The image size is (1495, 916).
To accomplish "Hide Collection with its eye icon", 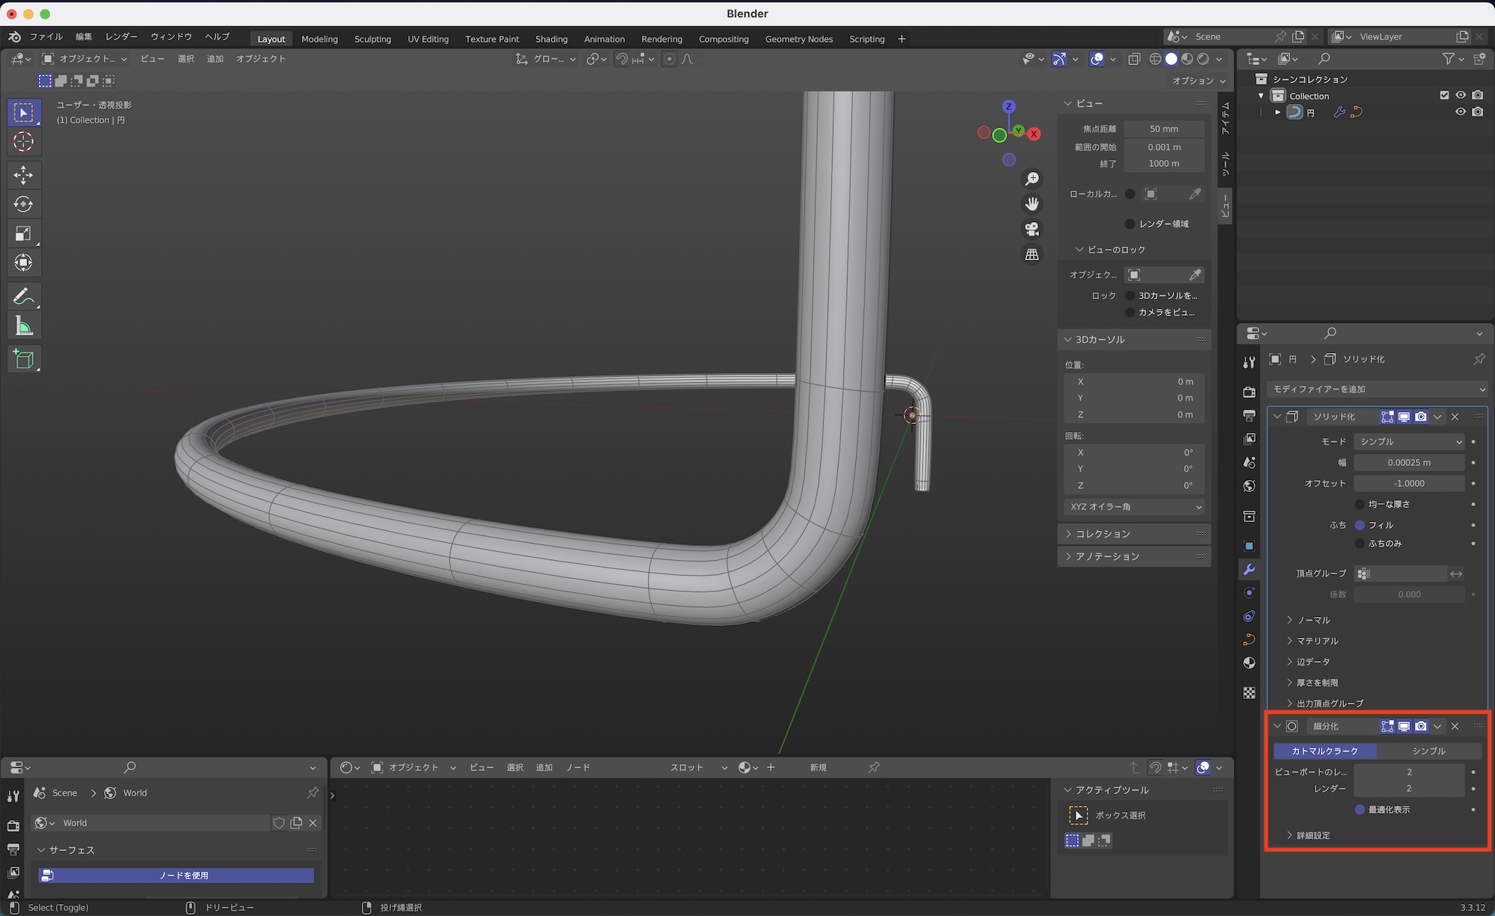I will click(x=1461, y=96).
